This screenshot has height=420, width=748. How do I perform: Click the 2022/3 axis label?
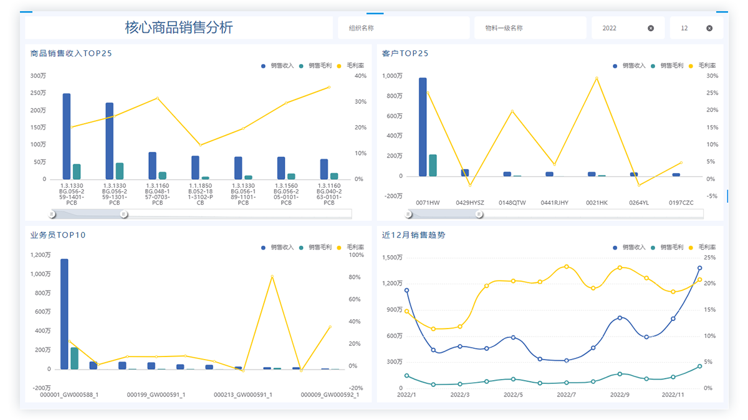point(460,394)
